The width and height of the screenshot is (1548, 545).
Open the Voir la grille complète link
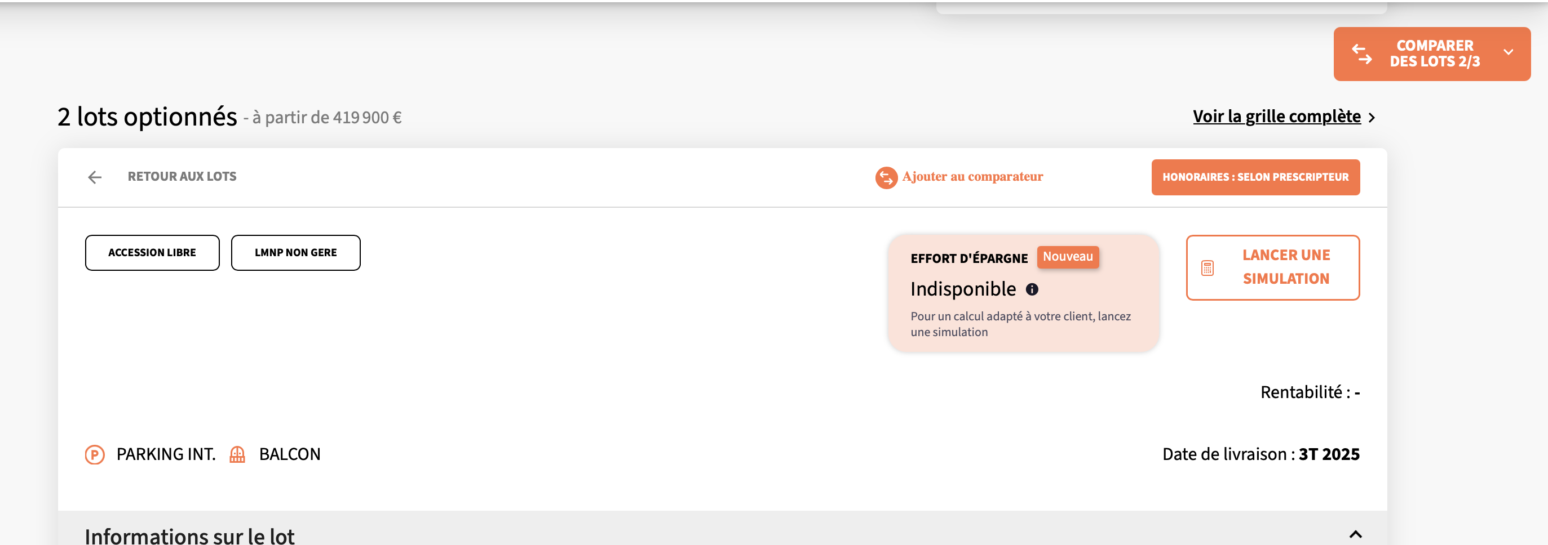[1276, 117]
